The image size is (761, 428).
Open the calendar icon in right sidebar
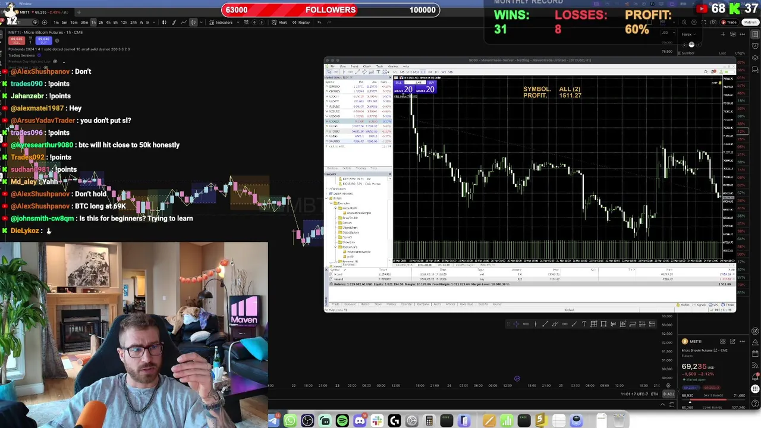755,354
